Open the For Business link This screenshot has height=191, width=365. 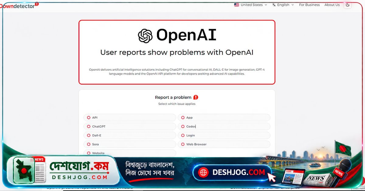(309, 5)
